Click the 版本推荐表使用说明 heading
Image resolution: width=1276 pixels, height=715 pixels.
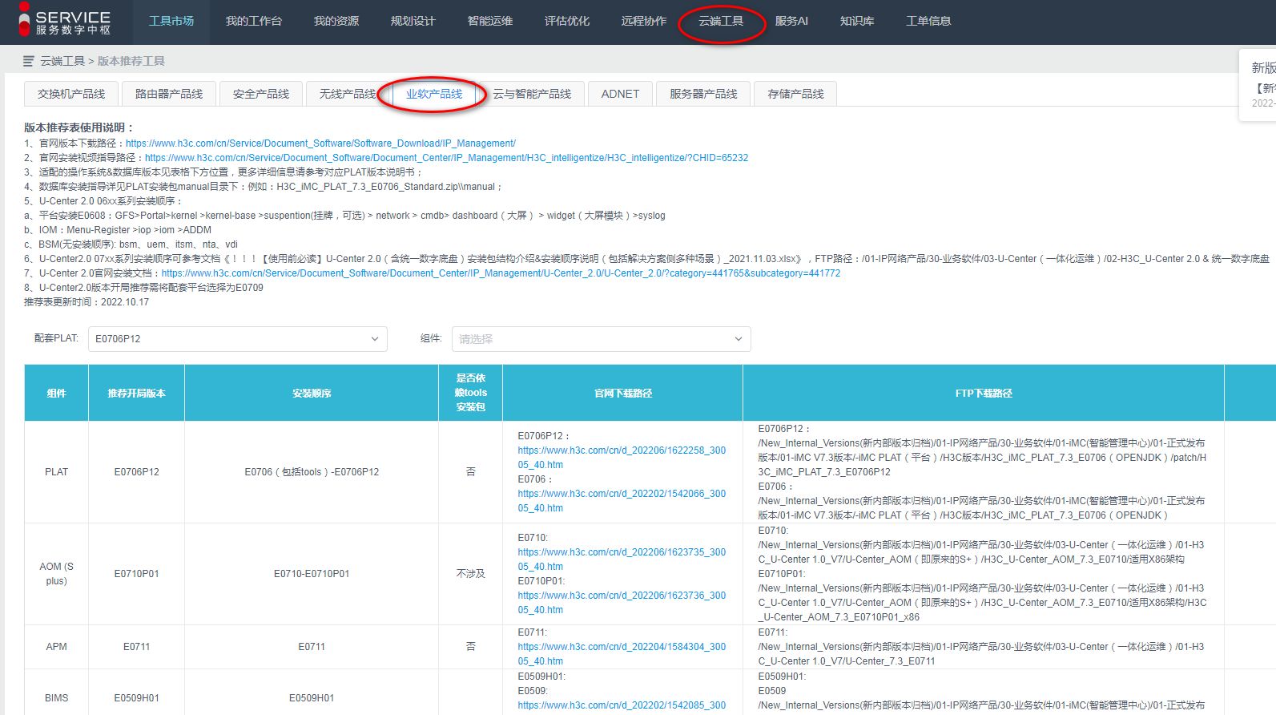click(79, 127)
